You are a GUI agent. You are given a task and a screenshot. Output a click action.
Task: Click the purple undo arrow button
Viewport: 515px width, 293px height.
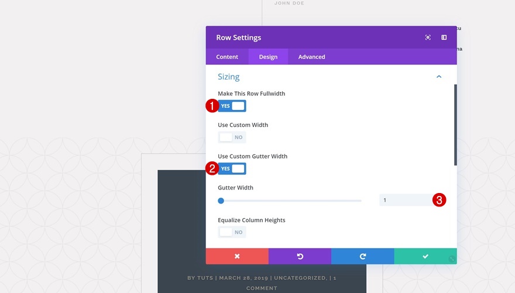coord(300,256)
